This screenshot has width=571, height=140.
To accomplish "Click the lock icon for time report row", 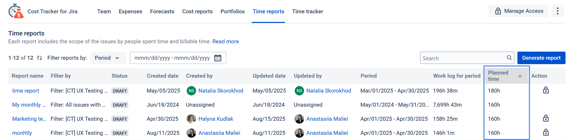I will [546, 90].
